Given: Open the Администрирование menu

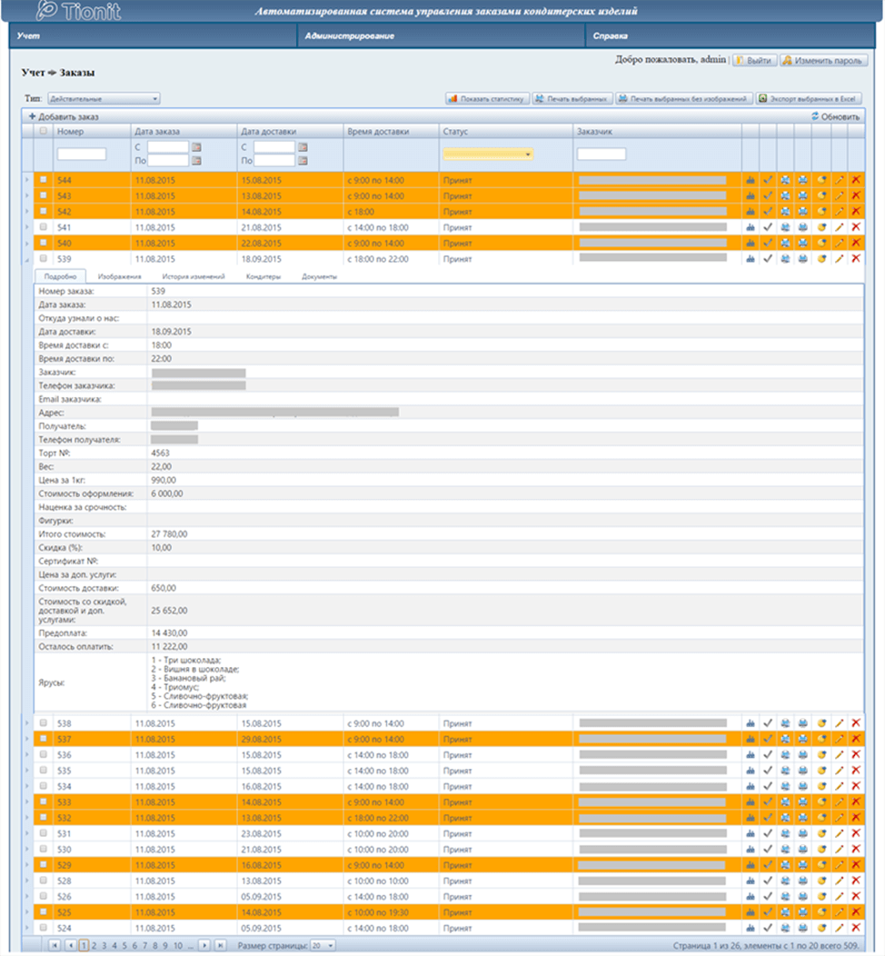Looking at the screenshot, I should click(x=442, y=36).
